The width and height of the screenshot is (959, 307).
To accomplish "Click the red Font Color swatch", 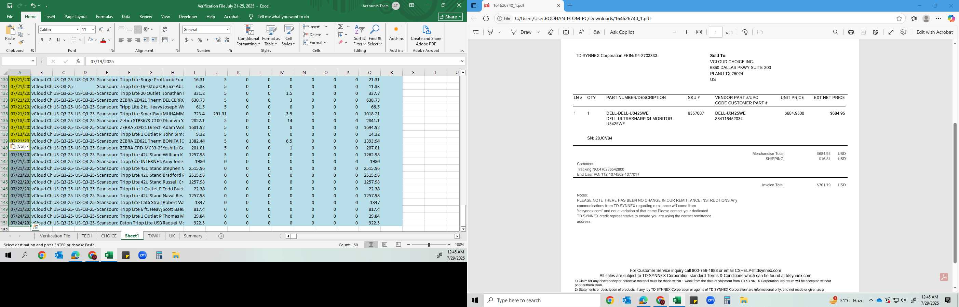I will (x=103, y=40).
